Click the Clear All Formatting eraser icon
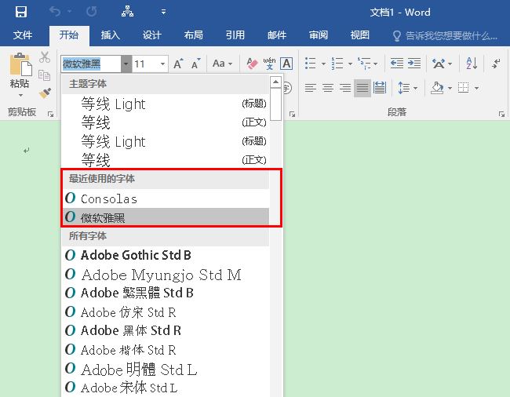 click(x=252, y=64)
